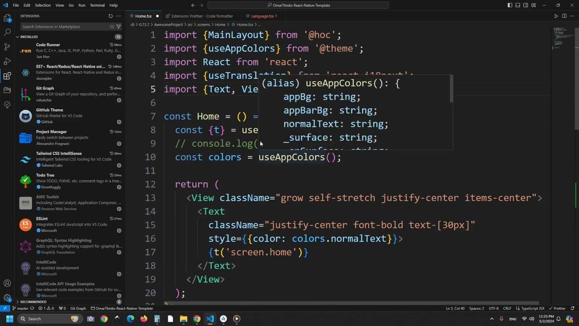Open gear settings for Todo Tree
Image resolution: width=579 pixels, height=326 pixels.
coord(119,187)
